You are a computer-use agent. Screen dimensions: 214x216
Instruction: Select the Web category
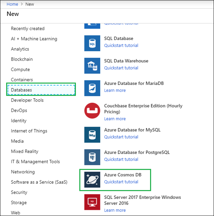coord(15,213)
